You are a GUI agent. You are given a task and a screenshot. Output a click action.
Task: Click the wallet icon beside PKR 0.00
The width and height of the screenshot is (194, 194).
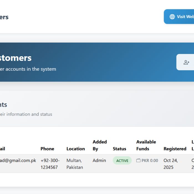click(x=138, y=160)
